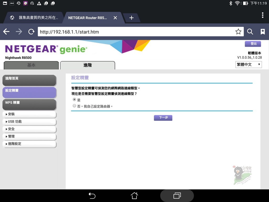Open browser search magnifier icon

pos(250,32)
